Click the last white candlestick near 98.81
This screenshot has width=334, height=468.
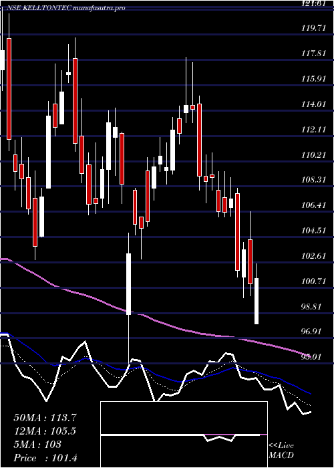256,301
